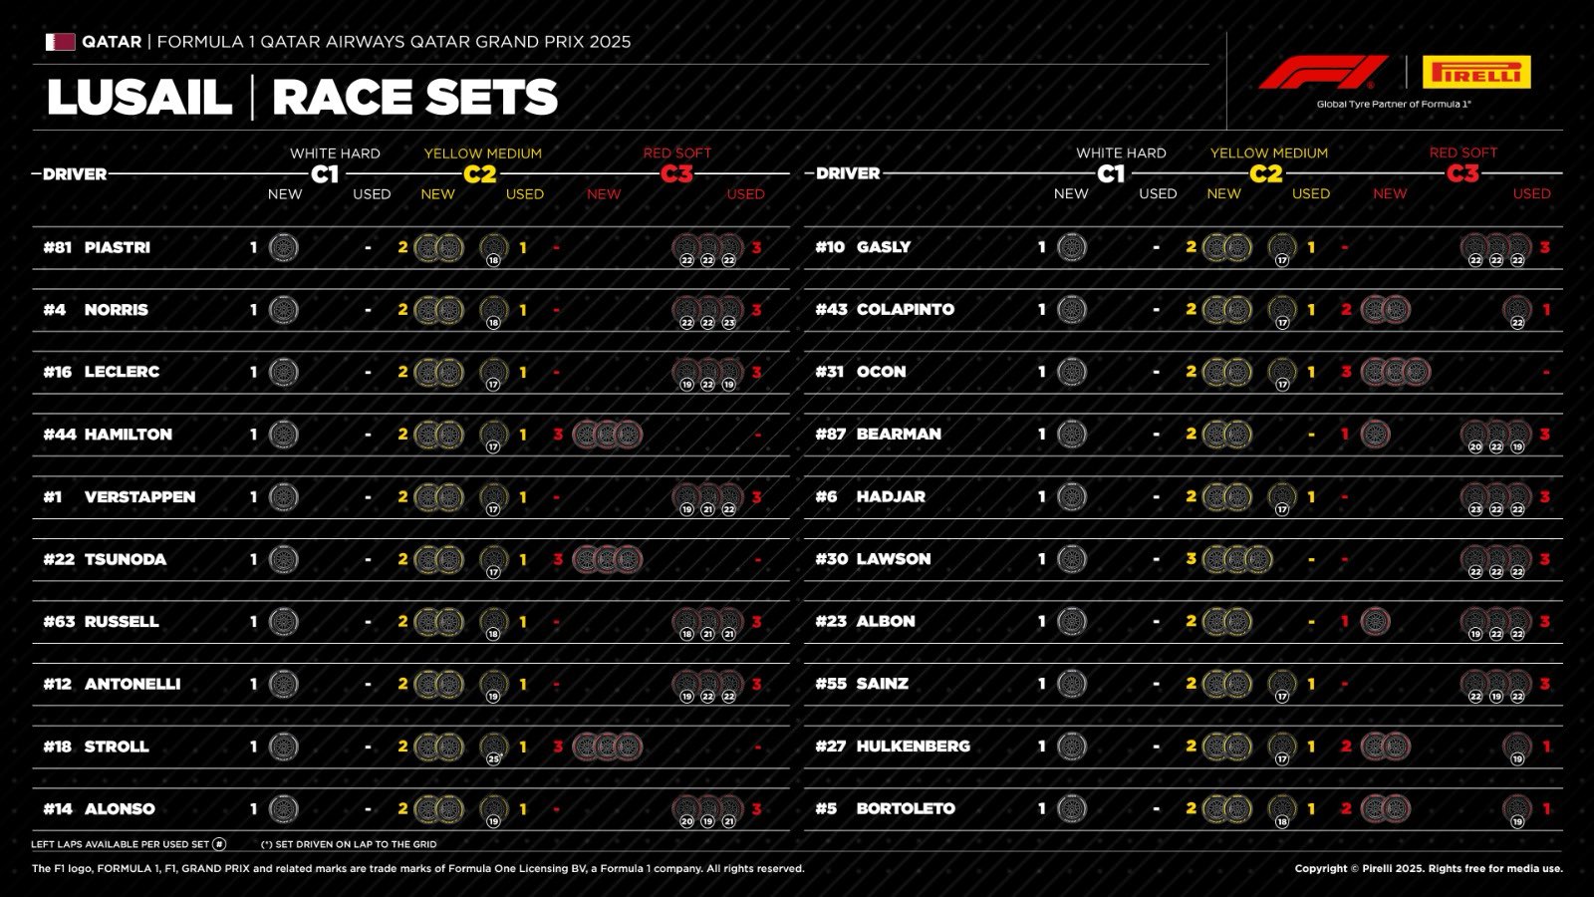Viewport: 1594px width, 897px height.
Task: Click the yellow Pirelli logo
Action: 1476,73
